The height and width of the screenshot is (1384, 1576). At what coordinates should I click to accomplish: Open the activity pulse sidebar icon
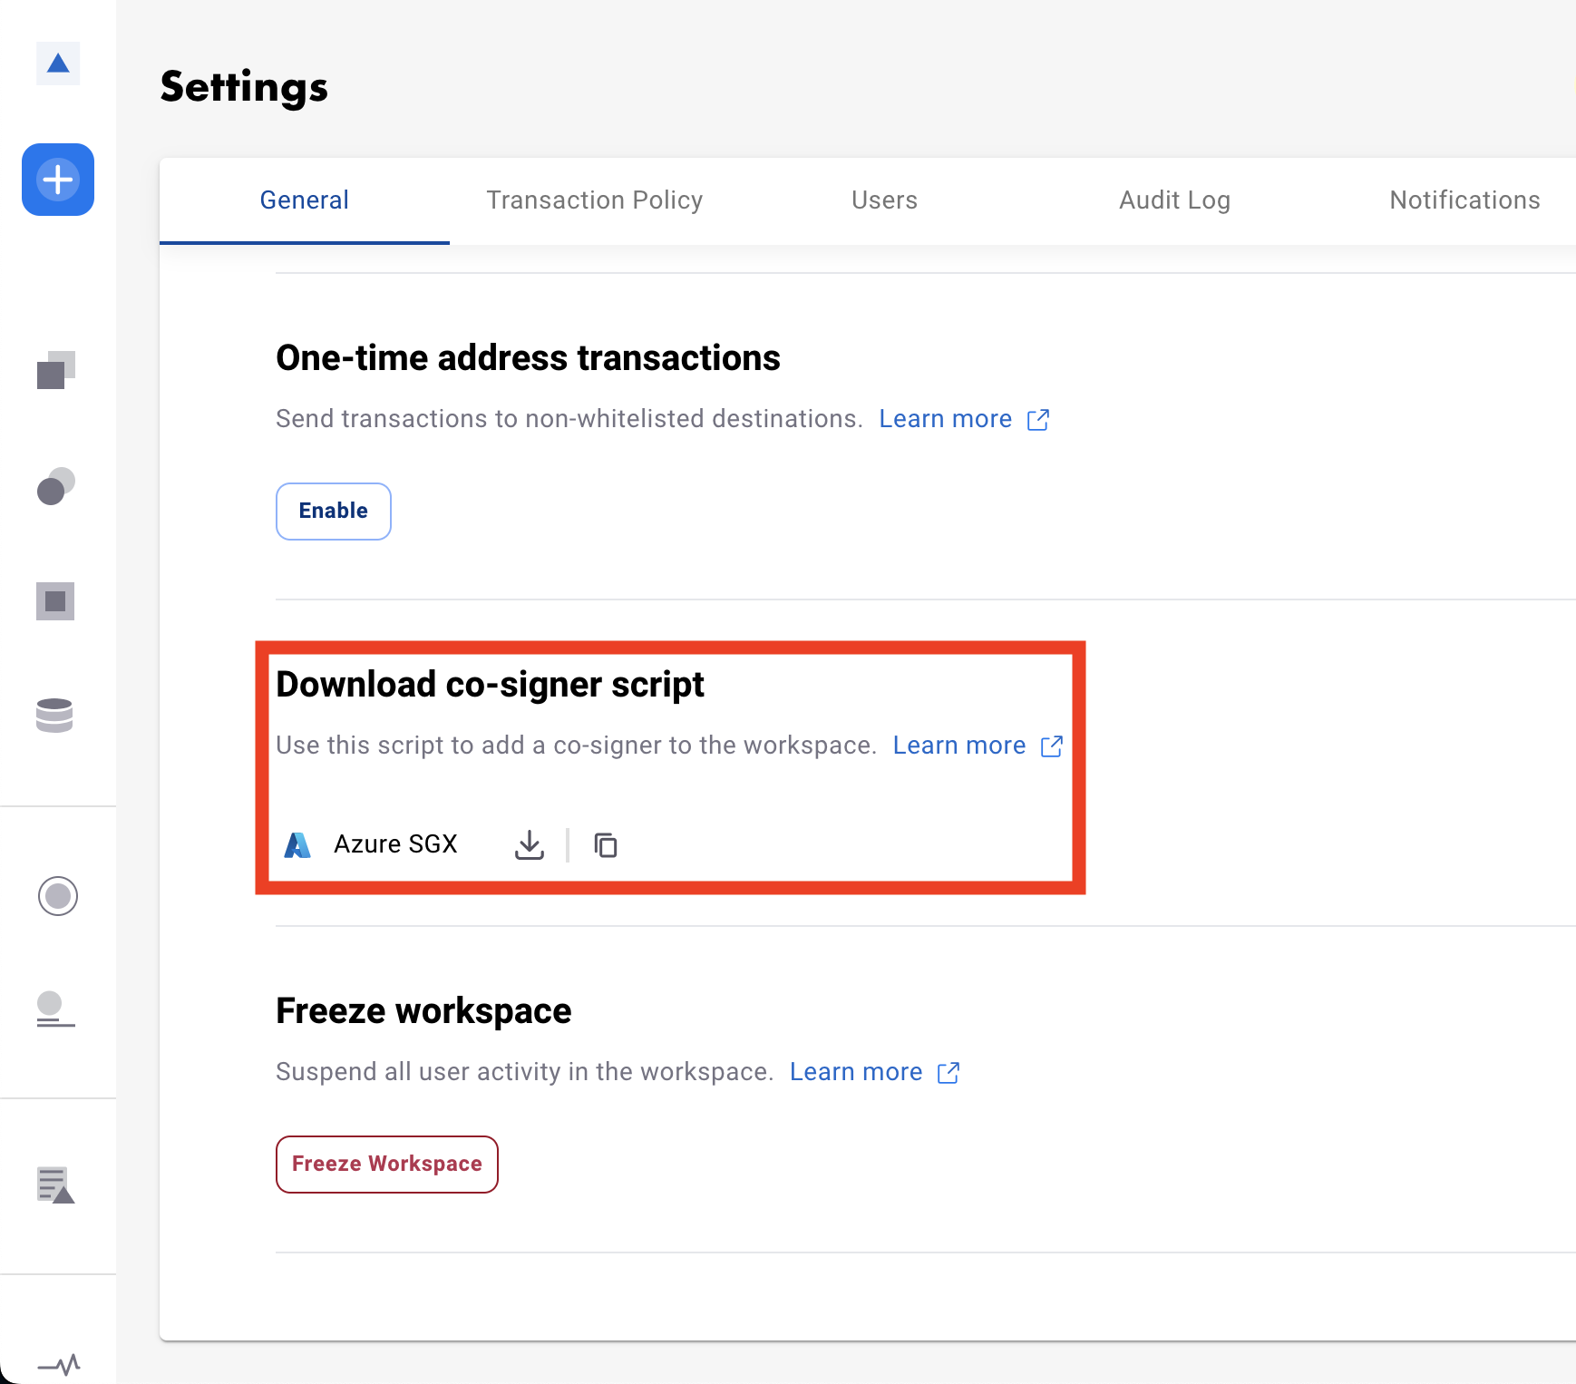tap(59, 1364)
